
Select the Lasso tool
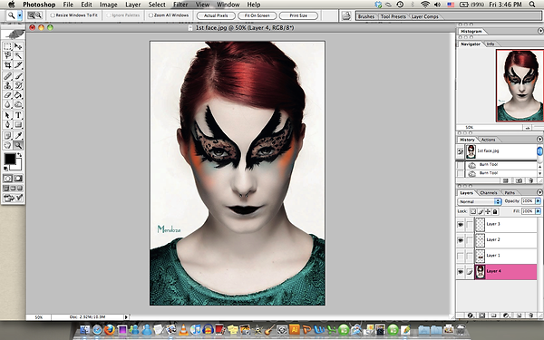pyautogui.click(x=7, y=55)
